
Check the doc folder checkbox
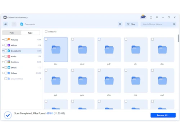coord(46,39)
